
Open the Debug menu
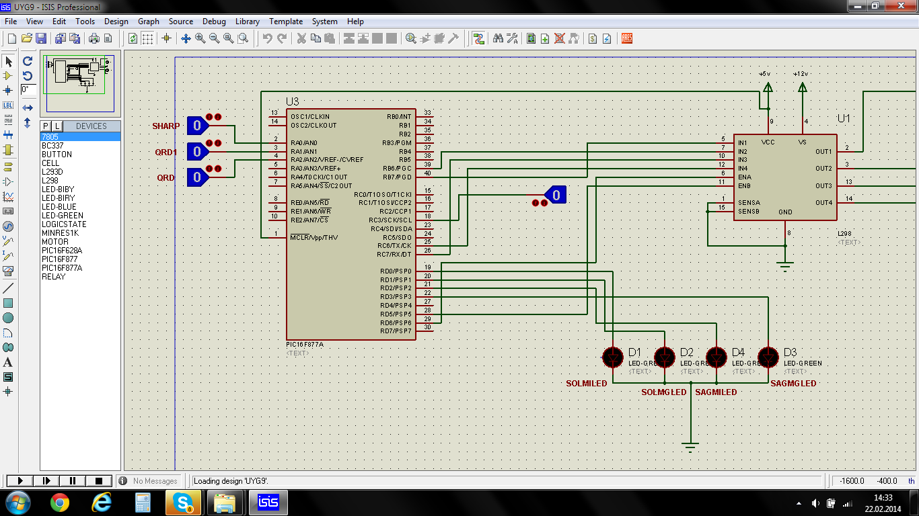214,21
